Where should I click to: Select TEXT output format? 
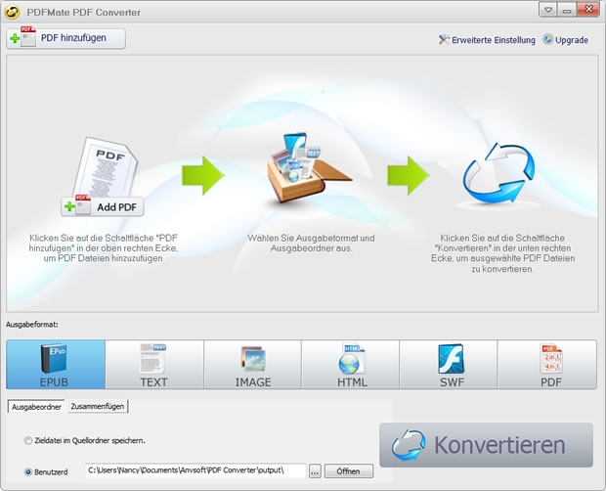tap(153, 365)
